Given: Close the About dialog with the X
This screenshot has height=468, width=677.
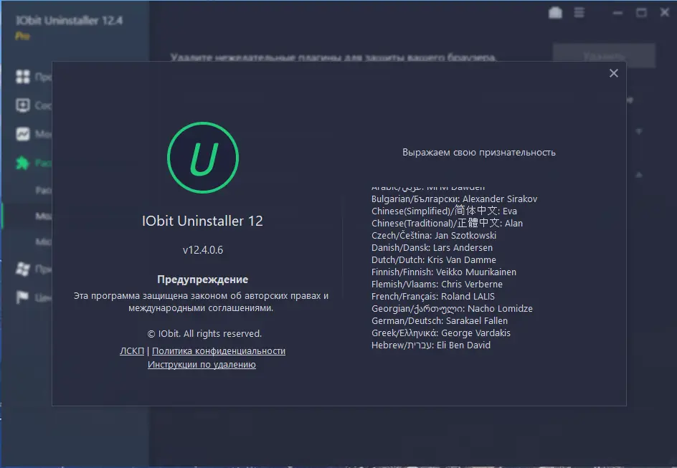Looking at the screenshot, I should [614, 73].
